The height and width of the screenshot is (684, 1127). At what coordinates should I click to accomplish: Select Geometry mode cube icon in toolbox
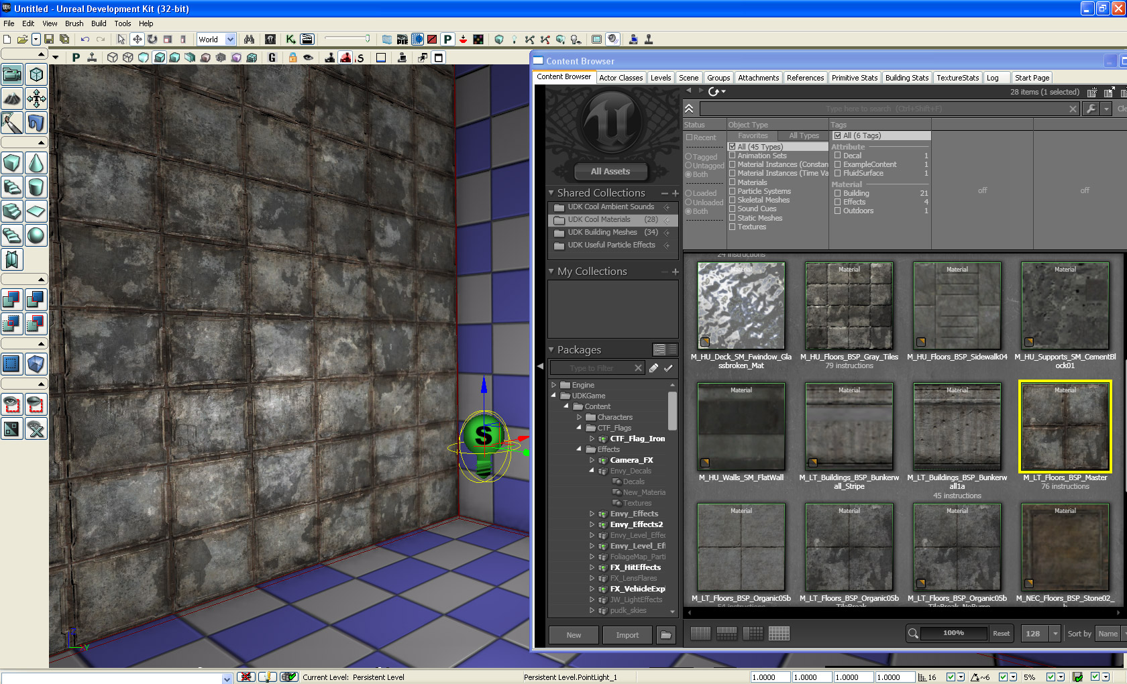pyautogui.click(x=36, y=74)
